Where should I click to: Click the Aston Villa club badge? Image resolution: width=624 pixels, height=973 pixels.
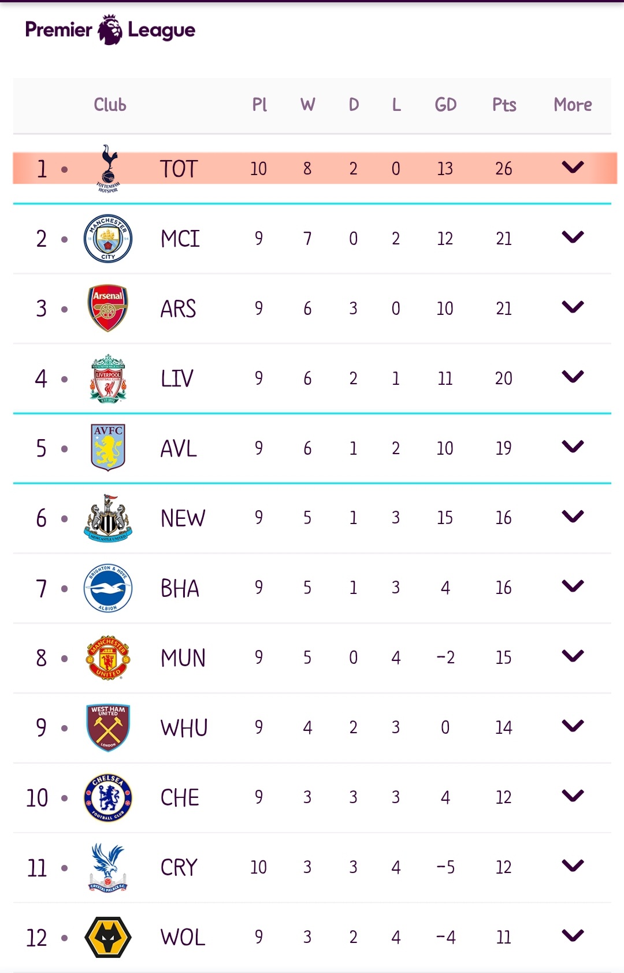pos(108,448)
